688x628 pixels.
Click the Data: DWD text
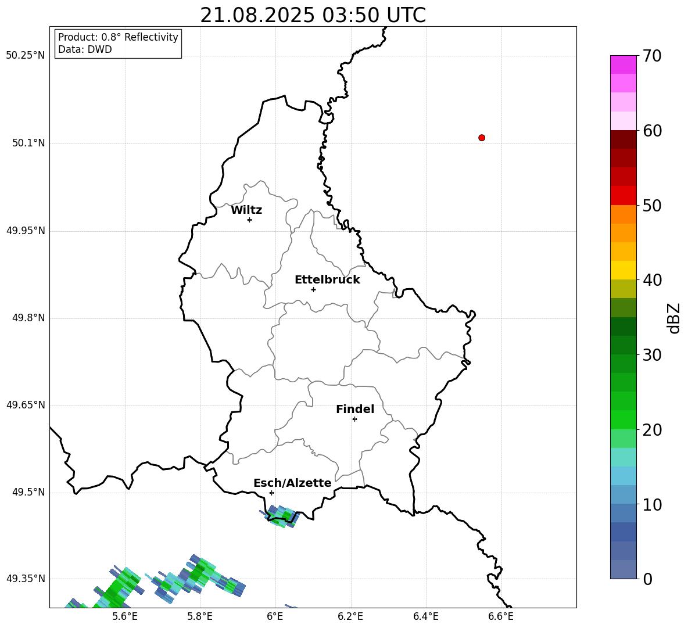pos(85,49)
